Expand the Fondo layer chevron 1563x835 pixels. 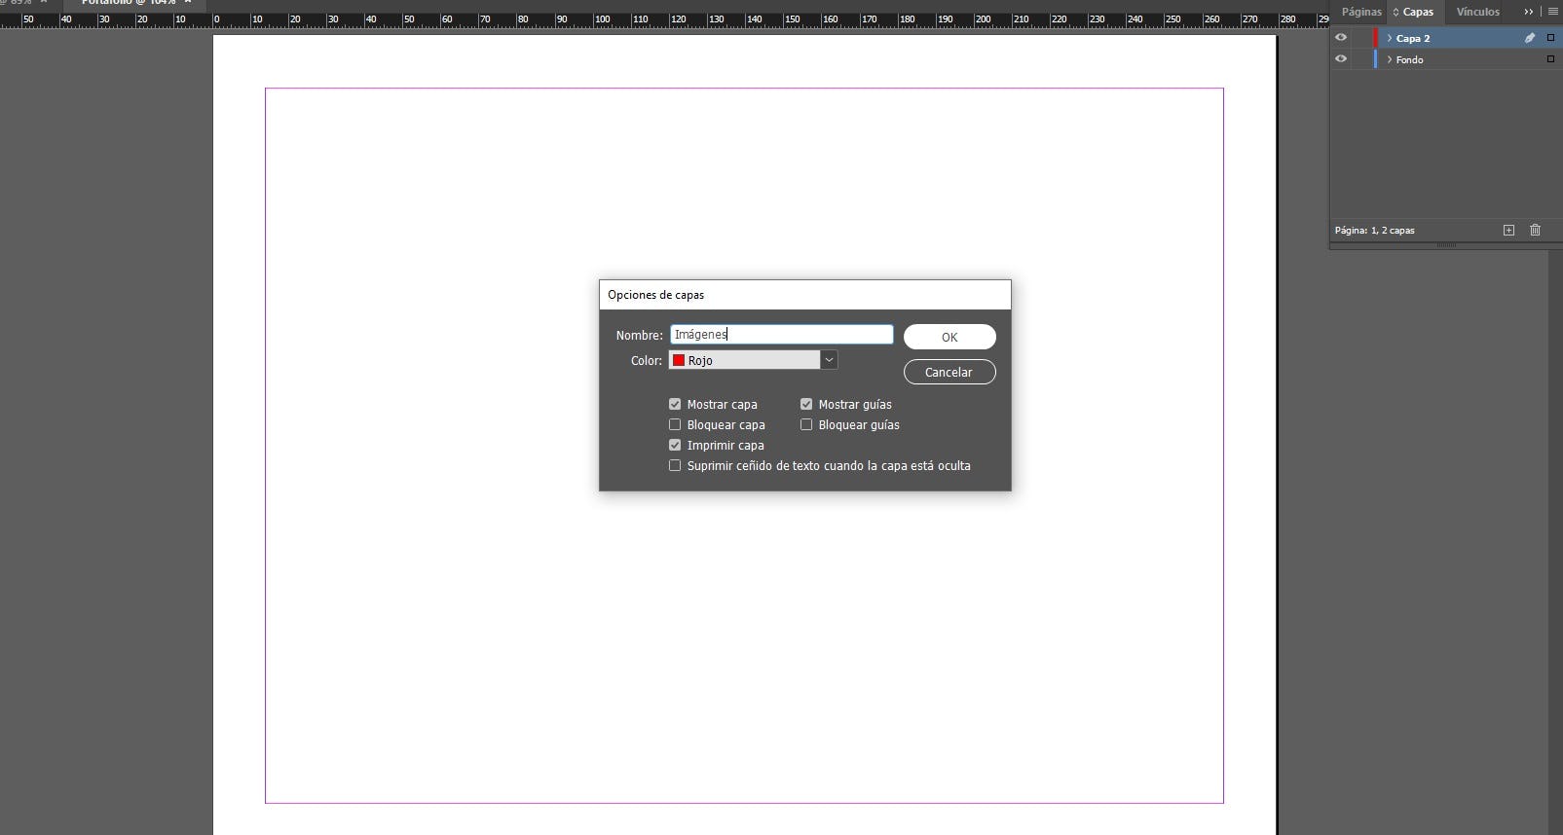tap(1389, 59)
